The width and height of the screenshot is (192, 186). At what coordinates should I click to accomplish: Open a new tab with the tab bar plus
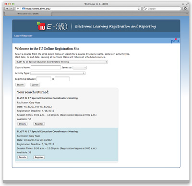point(187,14)
